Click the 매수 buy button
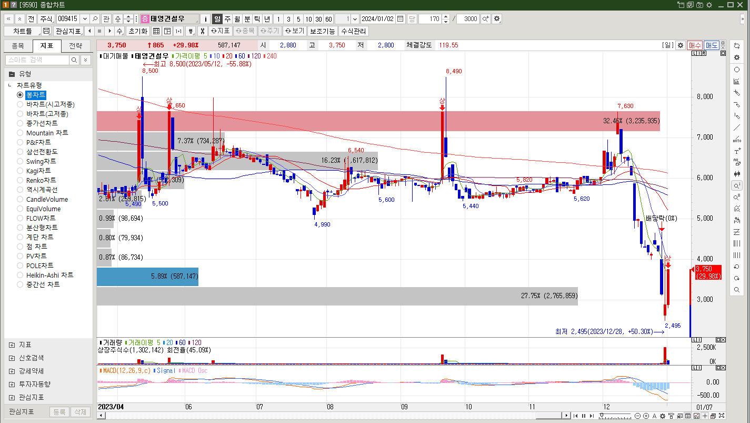Image resolution: width=750 pixels, height=423 pixels. 695,45
